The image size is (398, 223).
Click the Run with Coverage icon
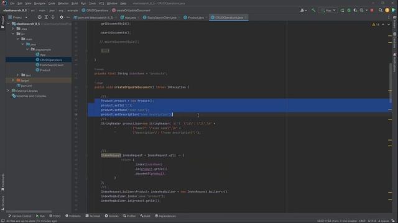click(x=355, y=11)
